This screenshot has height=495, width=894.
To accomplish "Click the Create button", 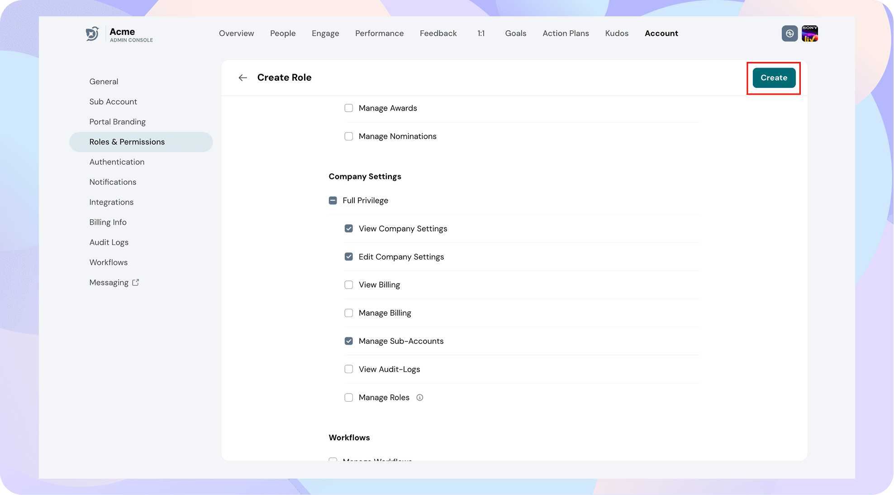I will tap(774, 78).
